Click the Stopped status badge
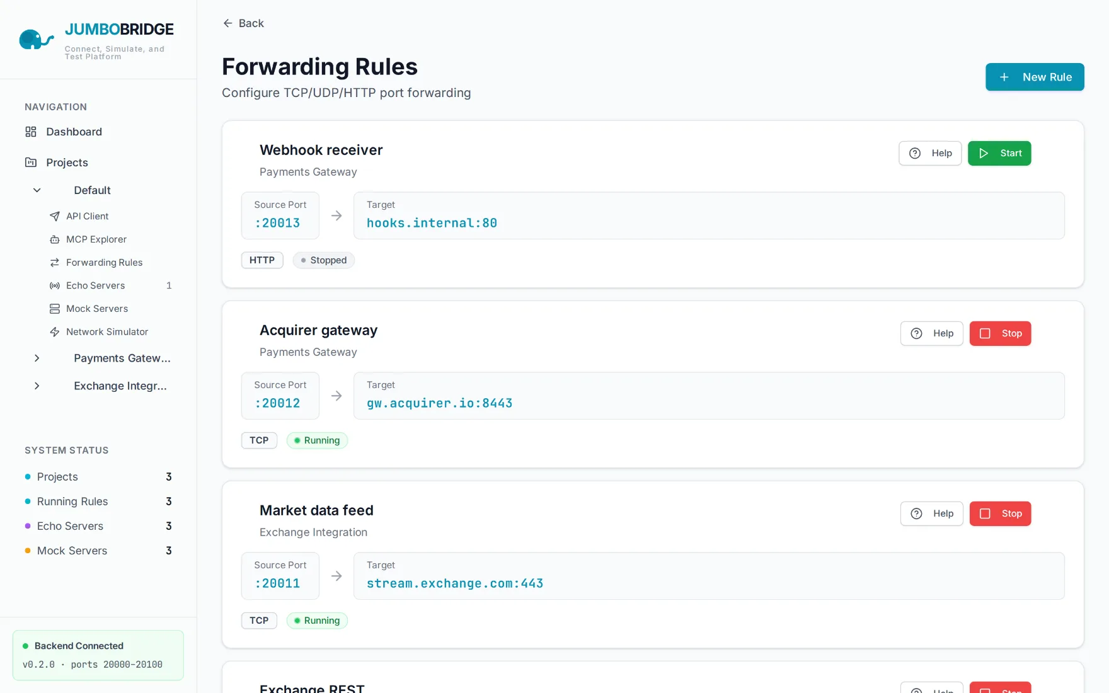The height and width of the screenshot is (693, 1109). tap(324, 260)
